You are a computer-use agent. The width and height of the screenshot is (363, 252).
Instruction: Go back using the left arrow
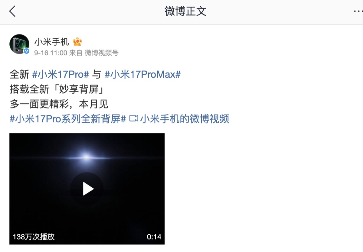click(x=12, y=11)
